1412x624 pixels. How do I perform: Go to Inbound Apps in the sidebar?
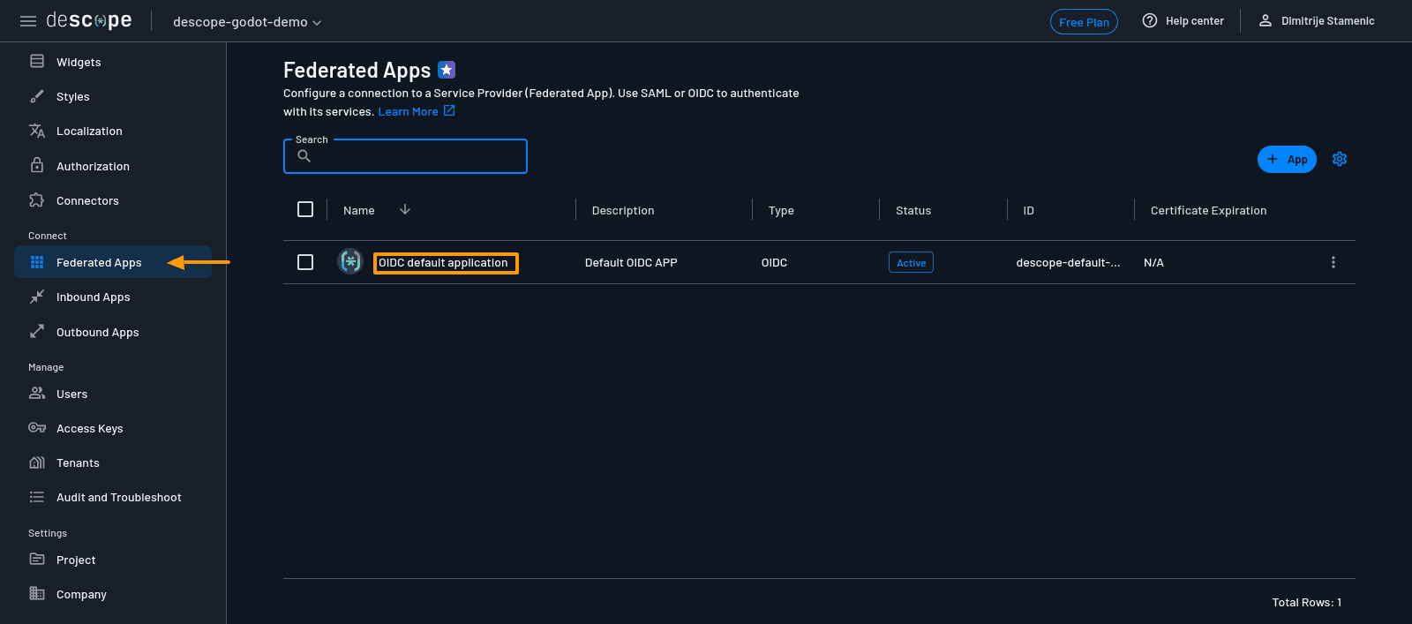pos(93,297)
